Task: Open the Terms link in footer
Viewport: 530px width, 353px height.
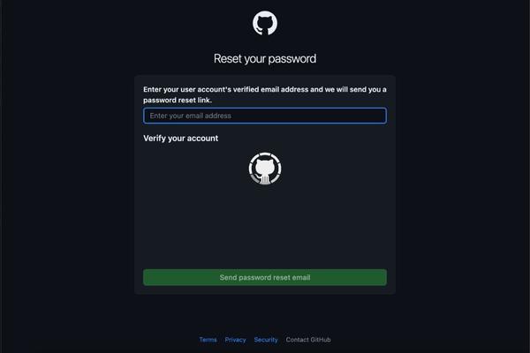Action: coord(208,340)
